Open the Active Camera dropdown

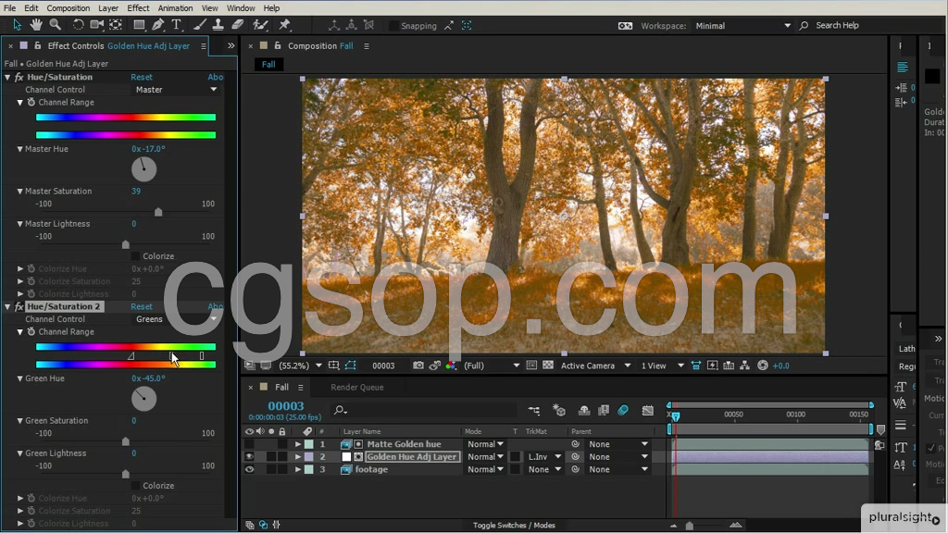(x=595, y=366)
